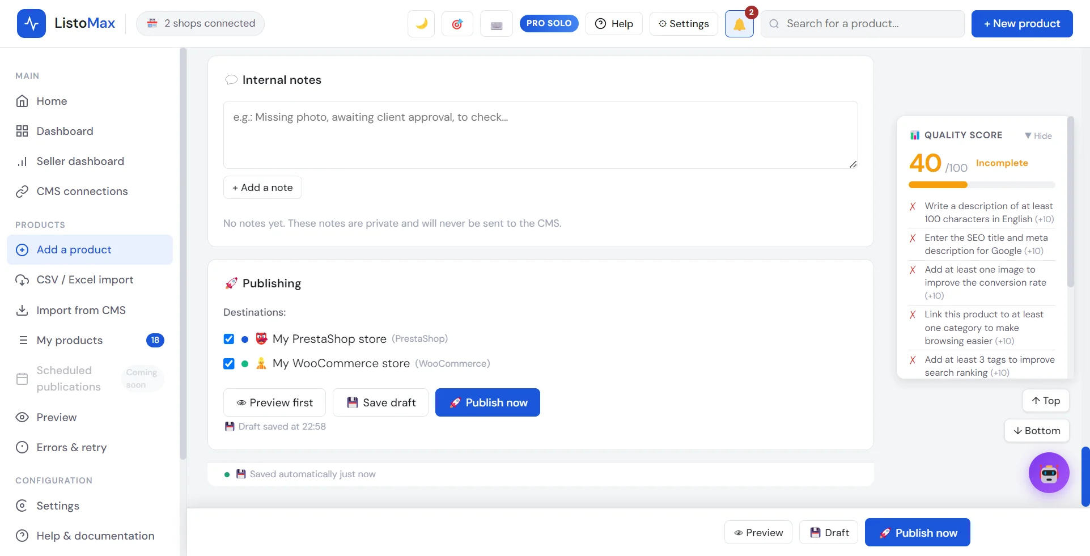The width and height of the screenshot is (1090, 556).
Task: Focus the product search field
Action: [x=863, y=24]
